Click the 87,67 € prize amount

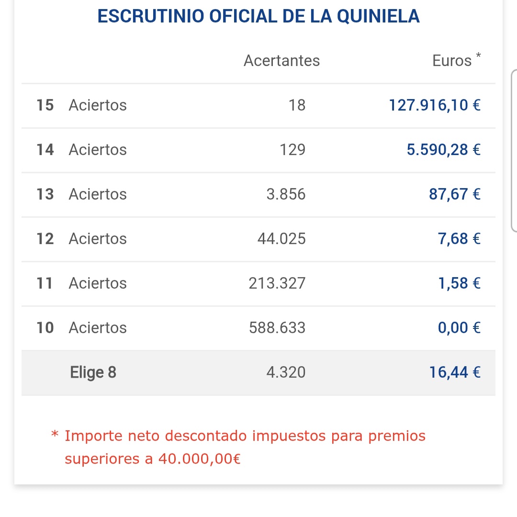454,194
